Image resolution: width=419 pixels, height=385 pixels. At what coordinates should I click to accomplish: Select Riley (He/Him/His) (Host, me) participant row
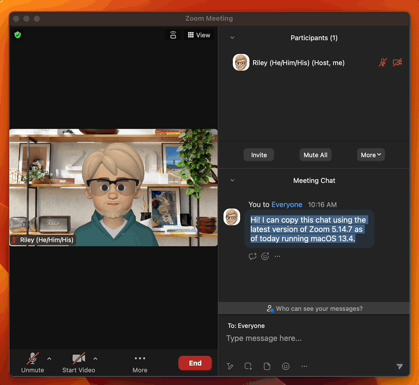(314, 63)
